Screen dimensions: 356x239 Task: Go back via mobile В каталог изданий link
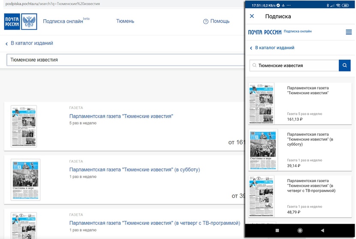(275, 48)
